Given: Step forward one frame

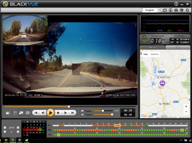Looking at the screenshot, I should coord(65,113).
